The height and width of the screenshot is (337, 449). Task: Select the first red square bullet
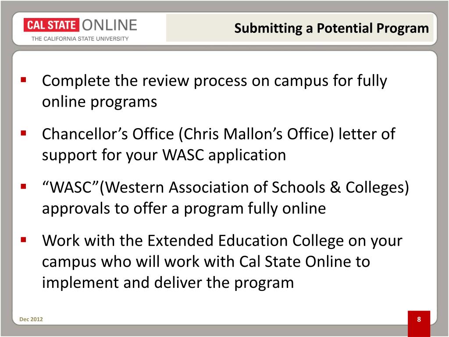click(24, 79)
